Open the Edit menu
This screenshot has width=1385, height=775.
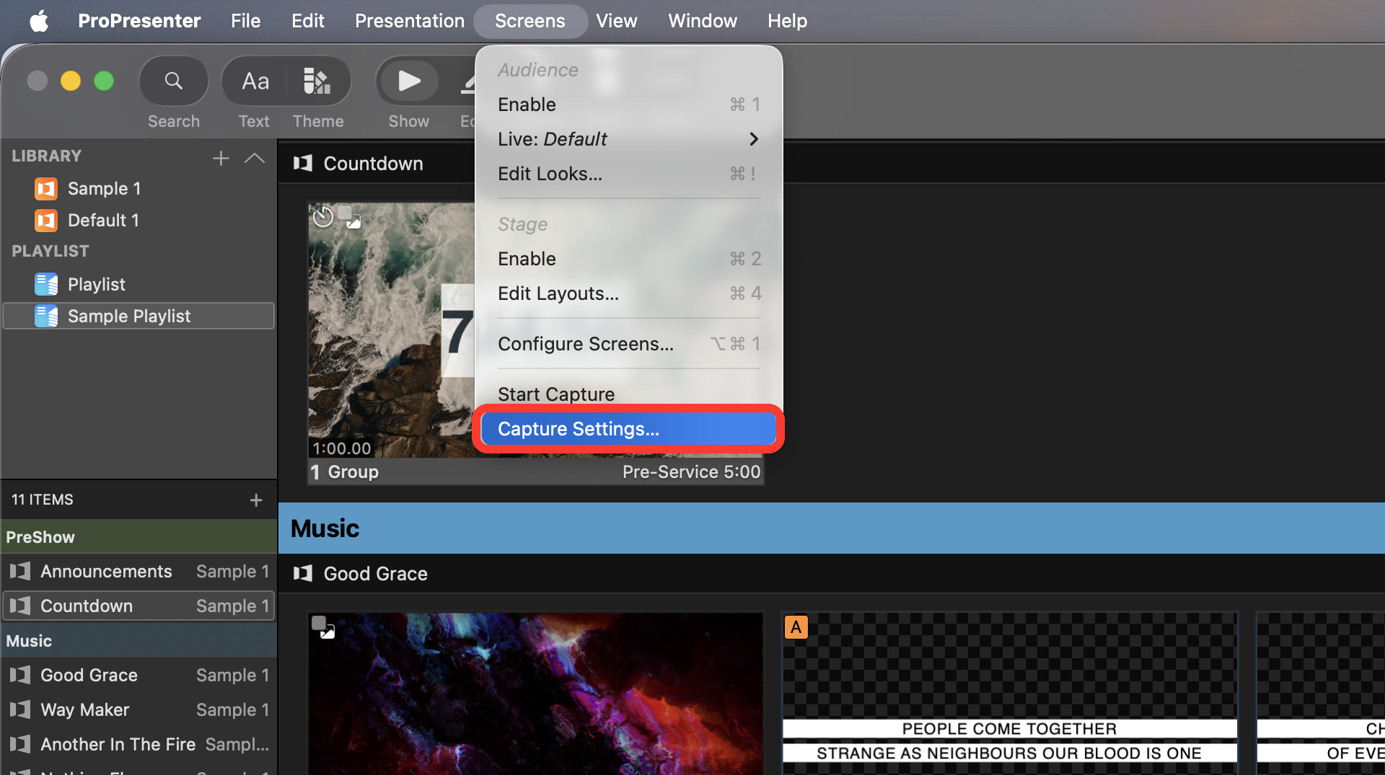pyautogui.click(x=307, y=21)
